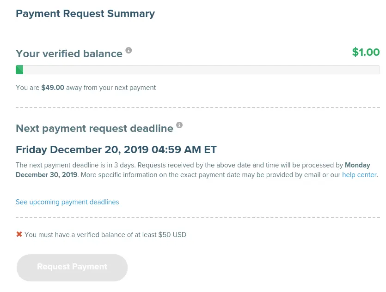This screenshot has height=292, width=386.
Task: Click dashed divider below upcoming deadlines link
Action: (197, 217)
